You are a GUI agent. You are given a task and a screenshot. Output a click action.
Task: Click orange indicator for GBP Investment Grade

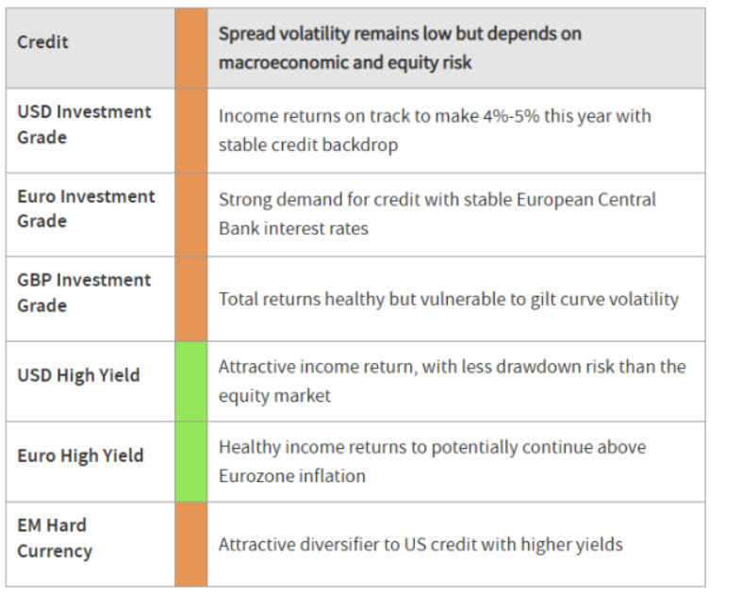(191, 299)
